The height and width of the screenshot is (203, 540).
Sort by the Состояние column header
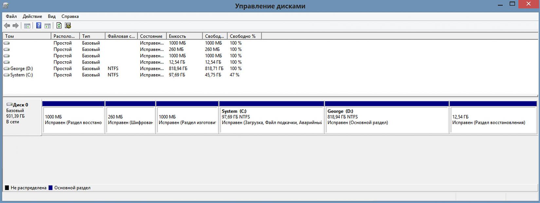(152, 36)
